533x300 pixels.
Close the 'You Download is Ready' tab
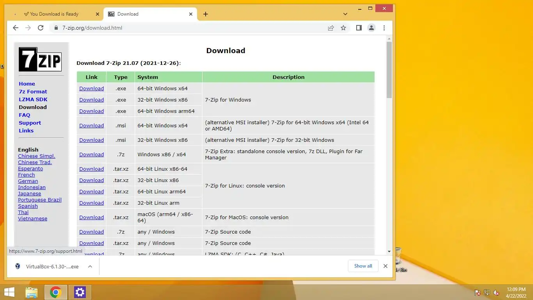[98, 14]
